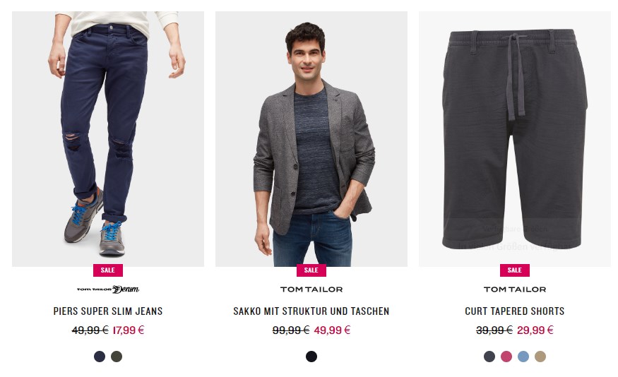Image resolution: width=618 pixels, height=377 pixels.
Task: Click the SALE badge under the shorts
Action: pos(515,270)
